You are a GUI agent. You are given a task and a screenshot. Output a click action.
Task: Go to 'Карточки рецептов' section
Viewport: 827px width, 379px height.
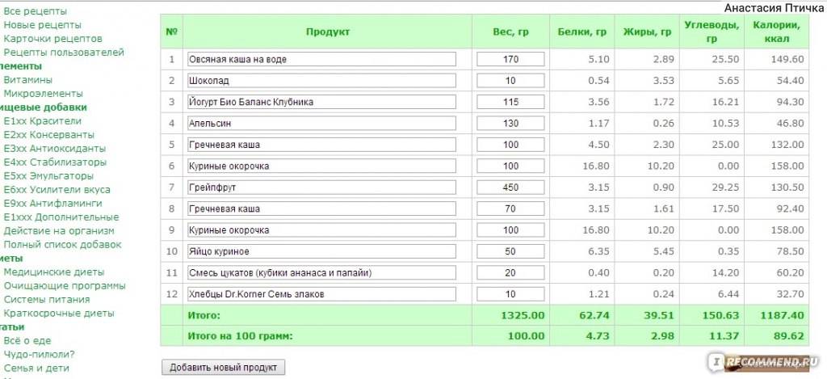click(52, 39)
